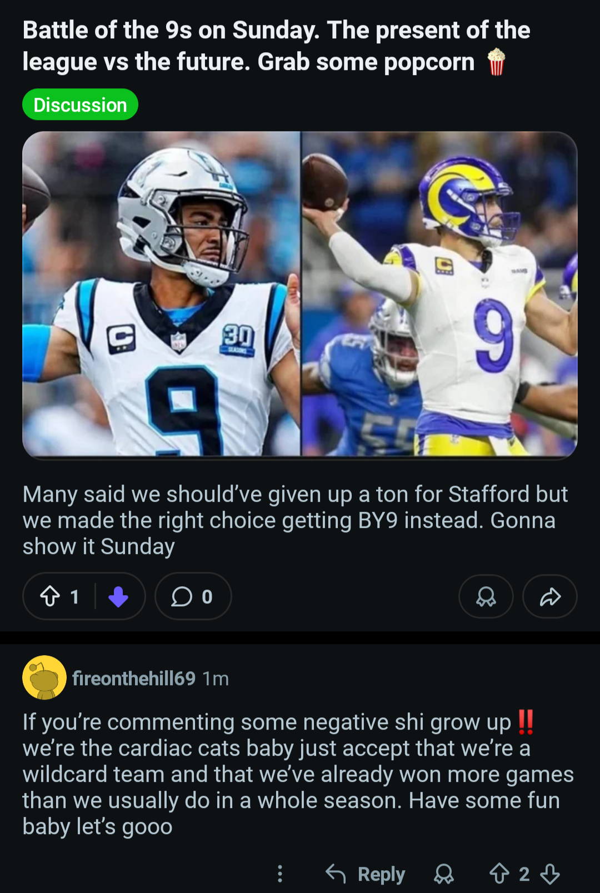Share the post using the arrow icon
Screen dimensions: 600x893
point(550,596)
